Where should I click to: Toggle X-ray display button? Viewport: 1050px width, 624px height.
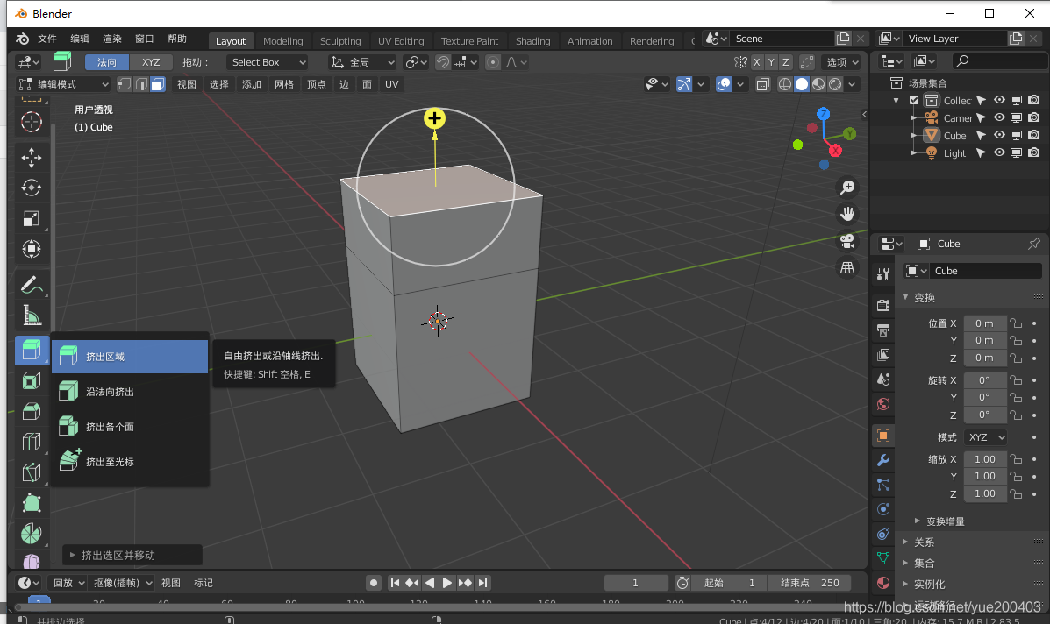pos(763,84)
